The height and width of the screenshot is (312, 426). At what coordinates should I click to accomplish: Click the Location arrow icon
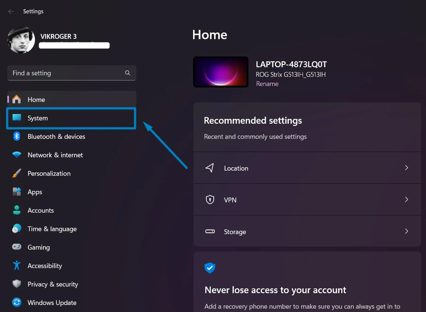209,168
